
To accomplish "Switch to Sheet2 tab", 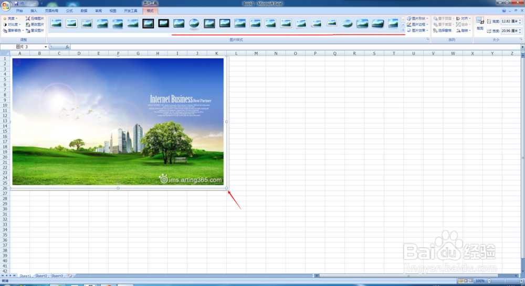I will (41, 276).
